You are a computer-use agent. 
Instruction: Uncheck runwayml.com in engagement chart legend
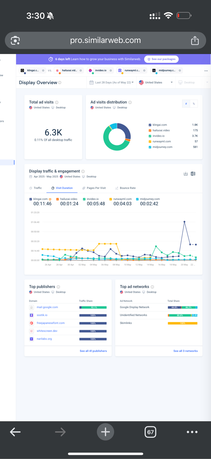[111, 199]
